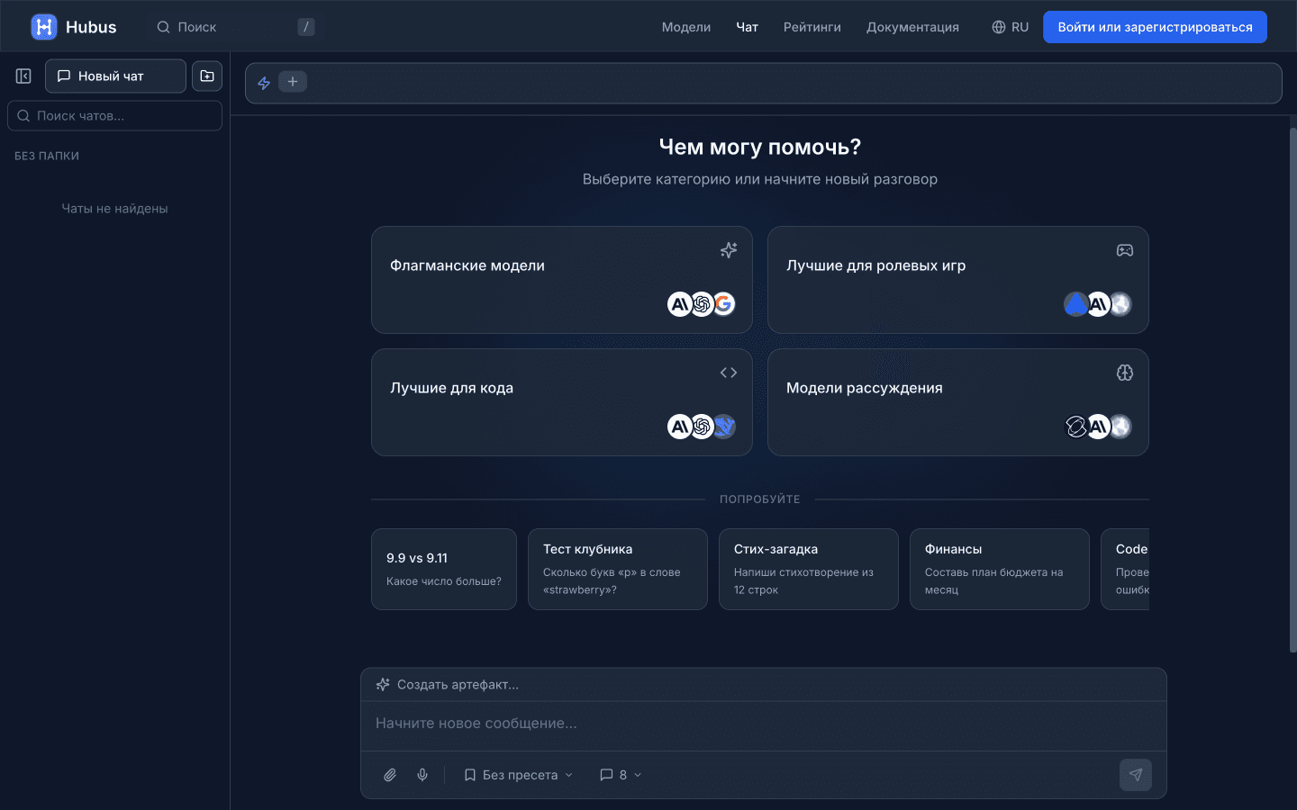Click Войти или зарегистрироваться button
Screen dimensions: 1297x810
(x=1155, y=27)
